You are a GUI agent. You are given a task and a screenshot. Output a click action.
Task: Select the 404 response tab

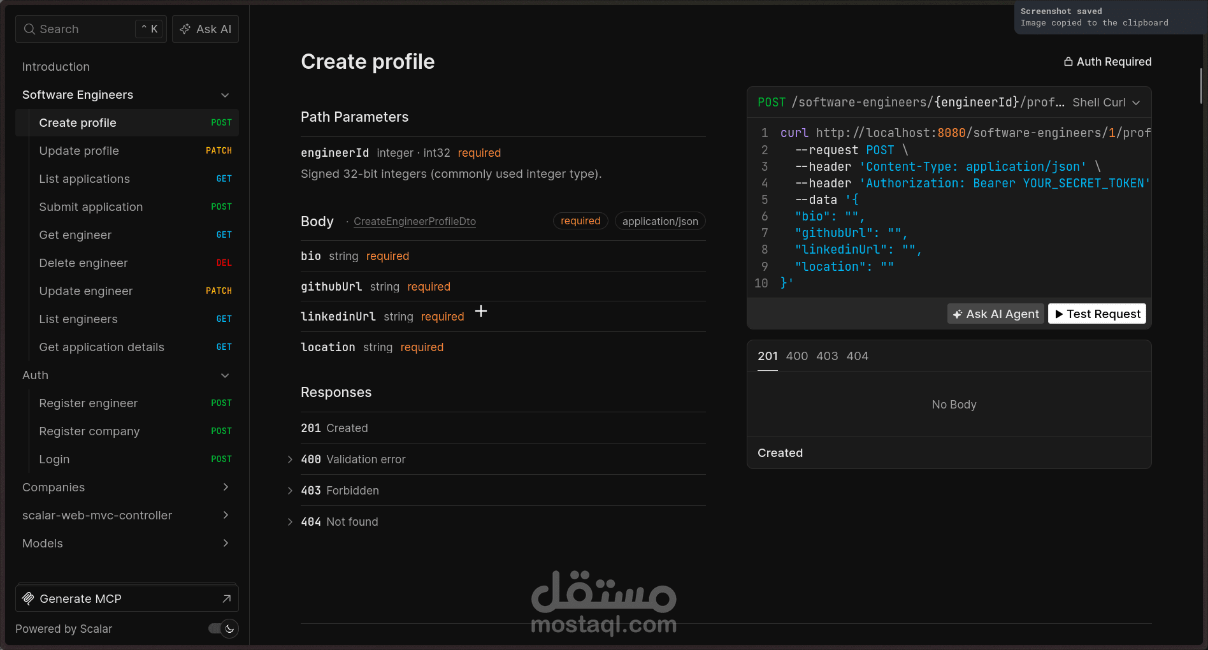(x=858, y=356)
